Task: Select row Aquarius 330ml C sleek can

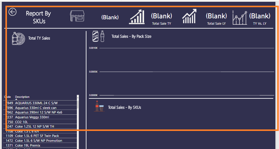Action: (x=40, y=107)
